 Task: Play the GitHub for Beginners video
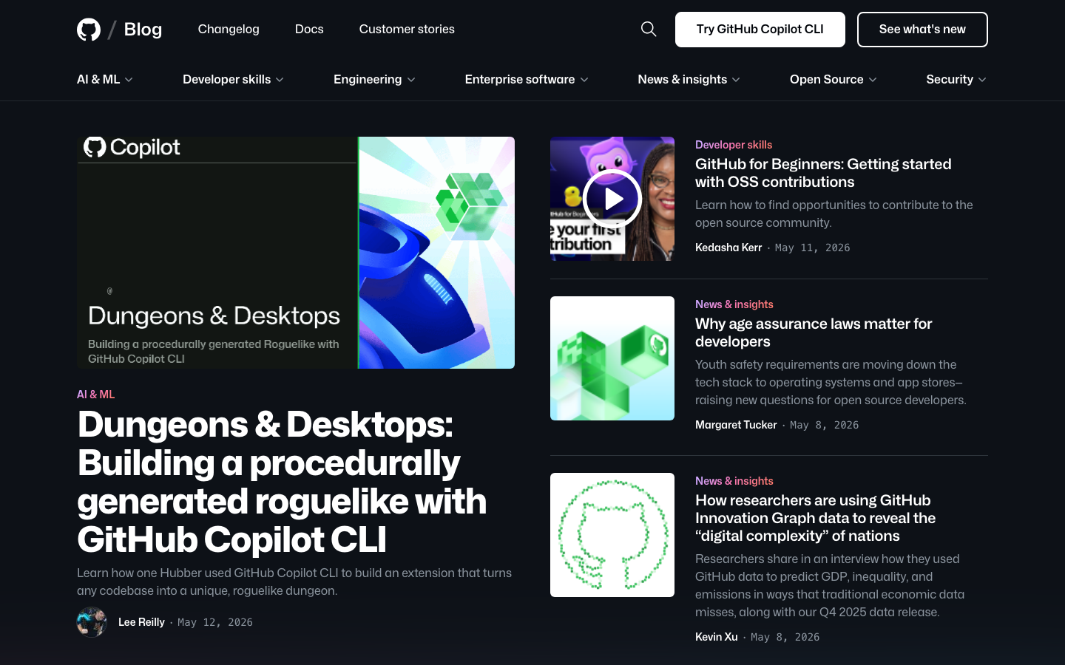[x=612, y=199]
